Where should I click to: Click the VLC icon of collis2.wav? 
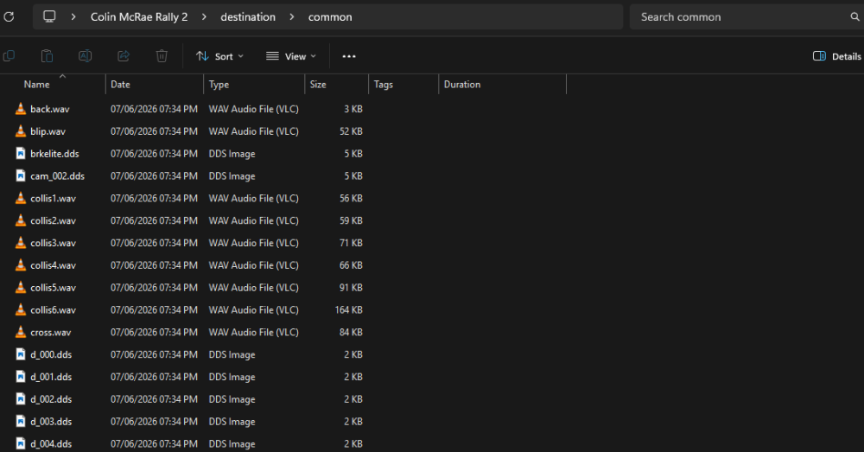(21, 220)
